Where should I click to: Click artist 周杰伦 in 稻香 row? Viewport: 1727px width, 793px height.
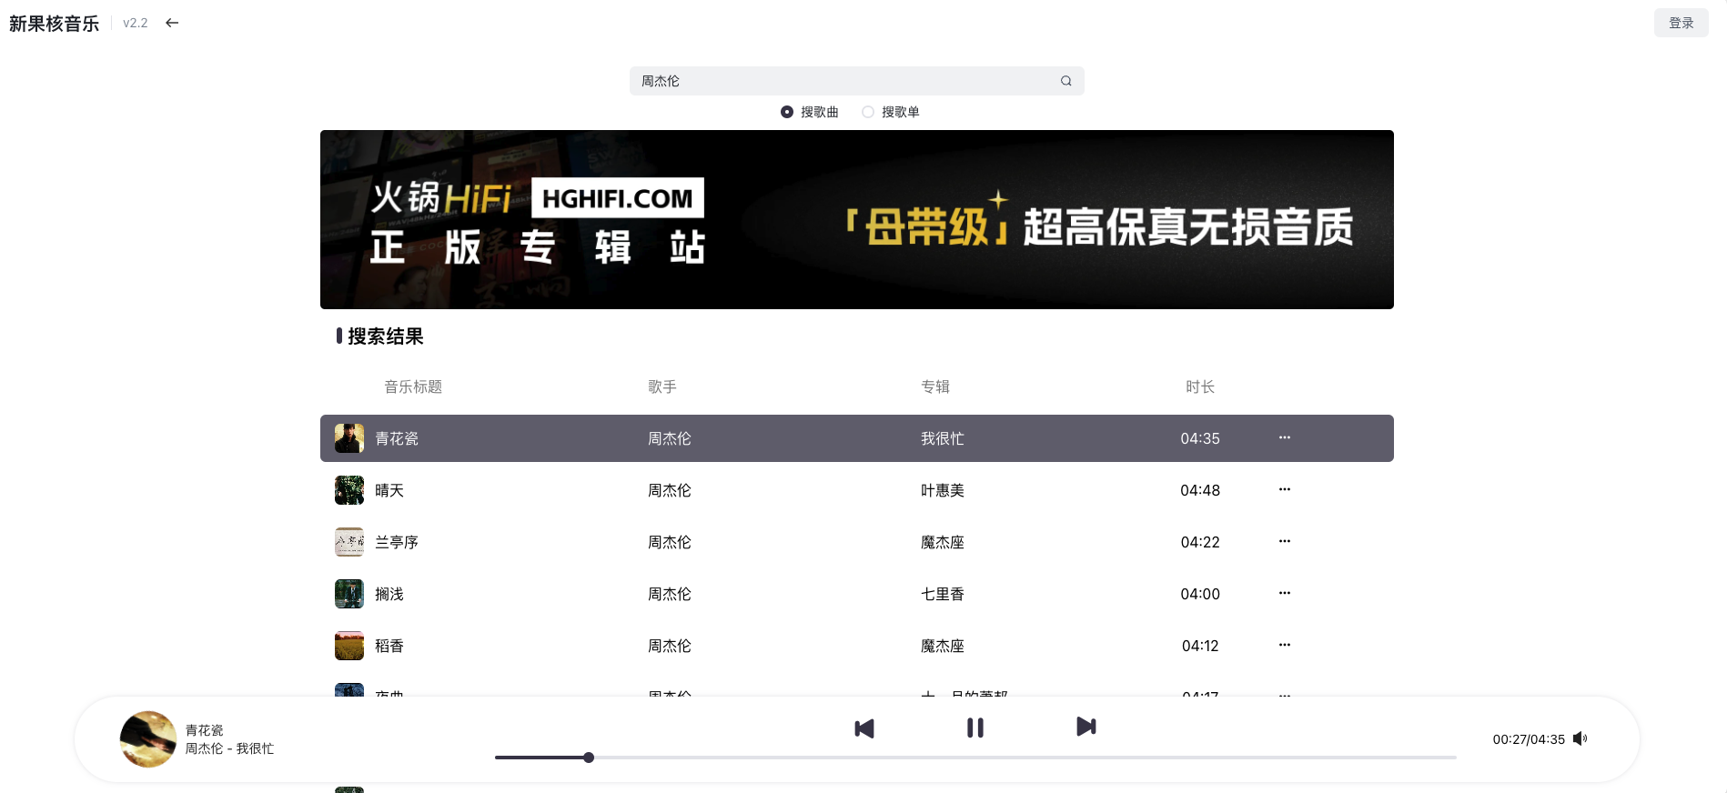670,646
